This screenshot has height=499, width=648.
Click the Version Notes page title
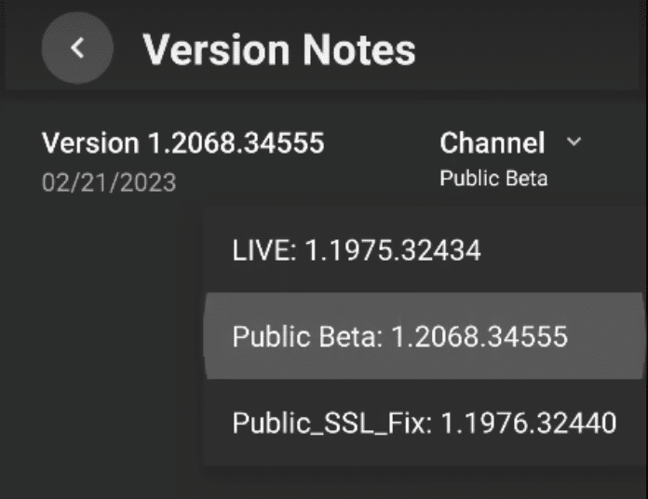[279, 50]
